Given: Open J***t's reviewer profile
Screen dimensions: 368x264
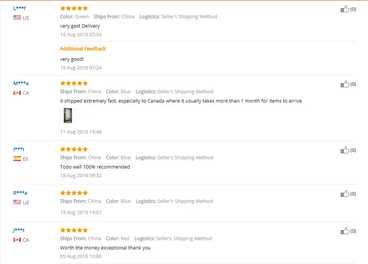Looking at the screenshot, I should 19,230.
